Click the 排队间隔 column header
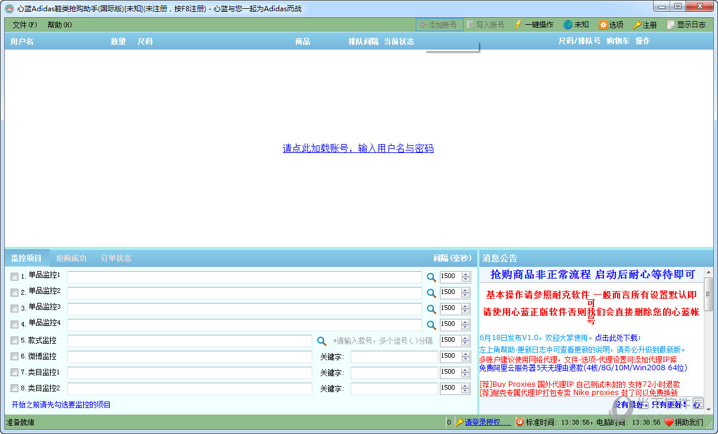Viewport: 718px width, 434px height. 364,41
